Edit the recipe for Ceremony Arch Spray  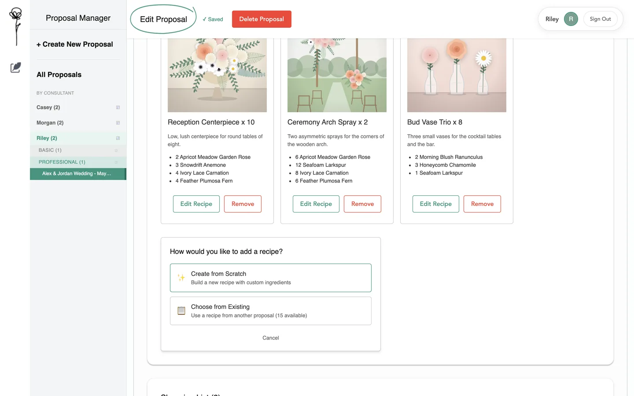[316, 204]
